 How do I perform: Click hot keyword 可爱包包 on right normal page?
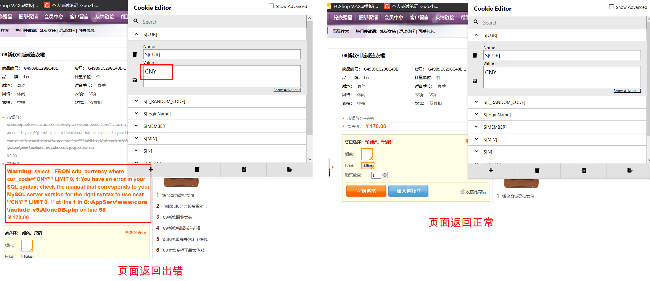coord(426,31)
